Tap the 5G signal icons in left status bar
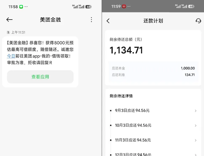This screenshot has height=156, width=204. pyautogui.click(x=78, y=7)
